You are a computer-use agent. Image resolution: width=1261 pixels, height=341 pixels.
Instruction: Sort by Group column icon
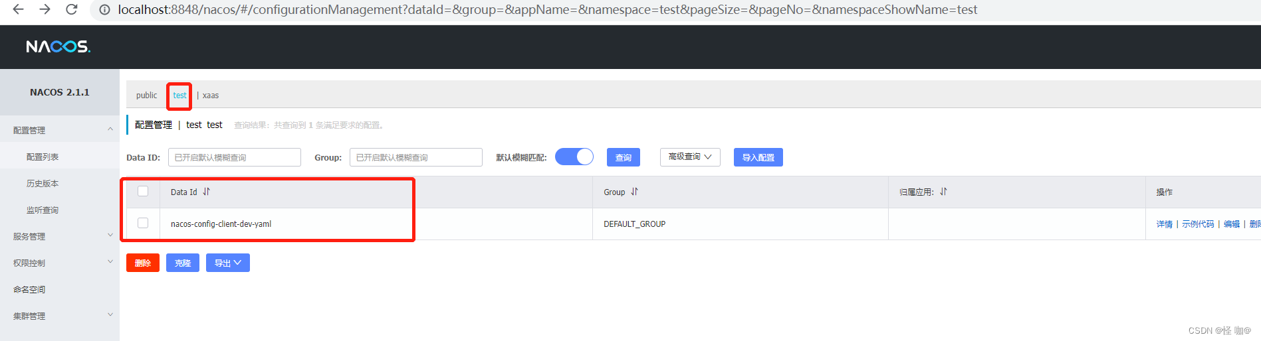coord(635,192)
